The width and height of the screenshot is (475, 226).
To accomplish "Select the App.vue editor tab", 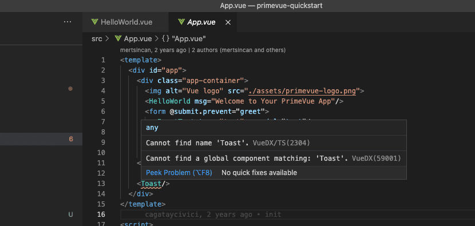I will coord(203,22).
